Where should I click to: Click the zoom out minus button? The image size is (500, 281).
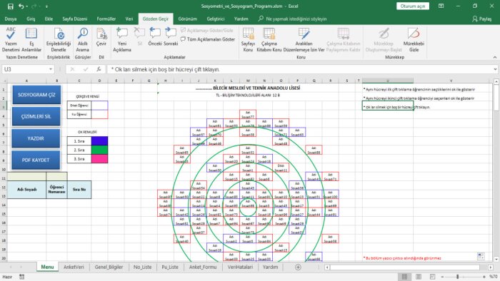point(442,277)
